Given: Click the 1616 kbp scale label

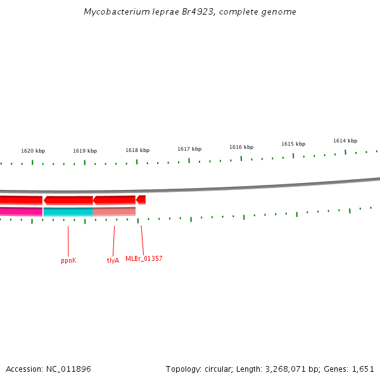Looking at the screenshot, I should click(x=241, y=147).
